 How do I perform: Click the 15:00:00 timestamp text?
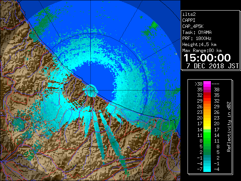[x=207, y=58]
